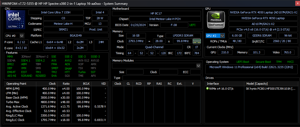Viewport: 300px width, 127px height.
Task: Click the RDSEED feature label
Action: tap(41, 76)
